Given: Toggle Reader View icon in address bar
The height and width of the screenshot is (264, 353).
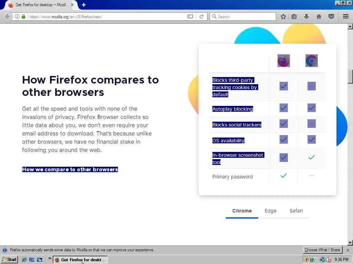Looking at the screenshot, I should [190, 16].
